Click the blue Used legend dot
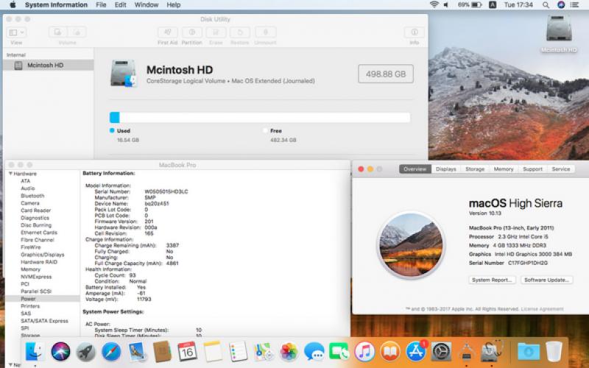The height and width of the screenshot is (368, 589). tap(112, 131)
